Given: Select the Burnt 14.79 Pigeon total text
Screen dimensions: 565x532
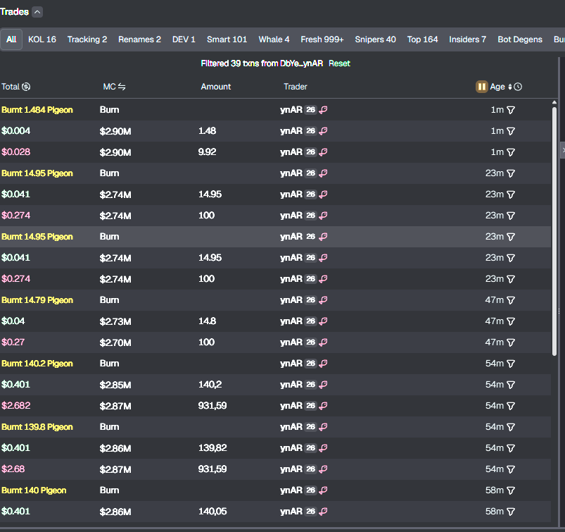Looking at the screenshot, I should pos(37,300).
